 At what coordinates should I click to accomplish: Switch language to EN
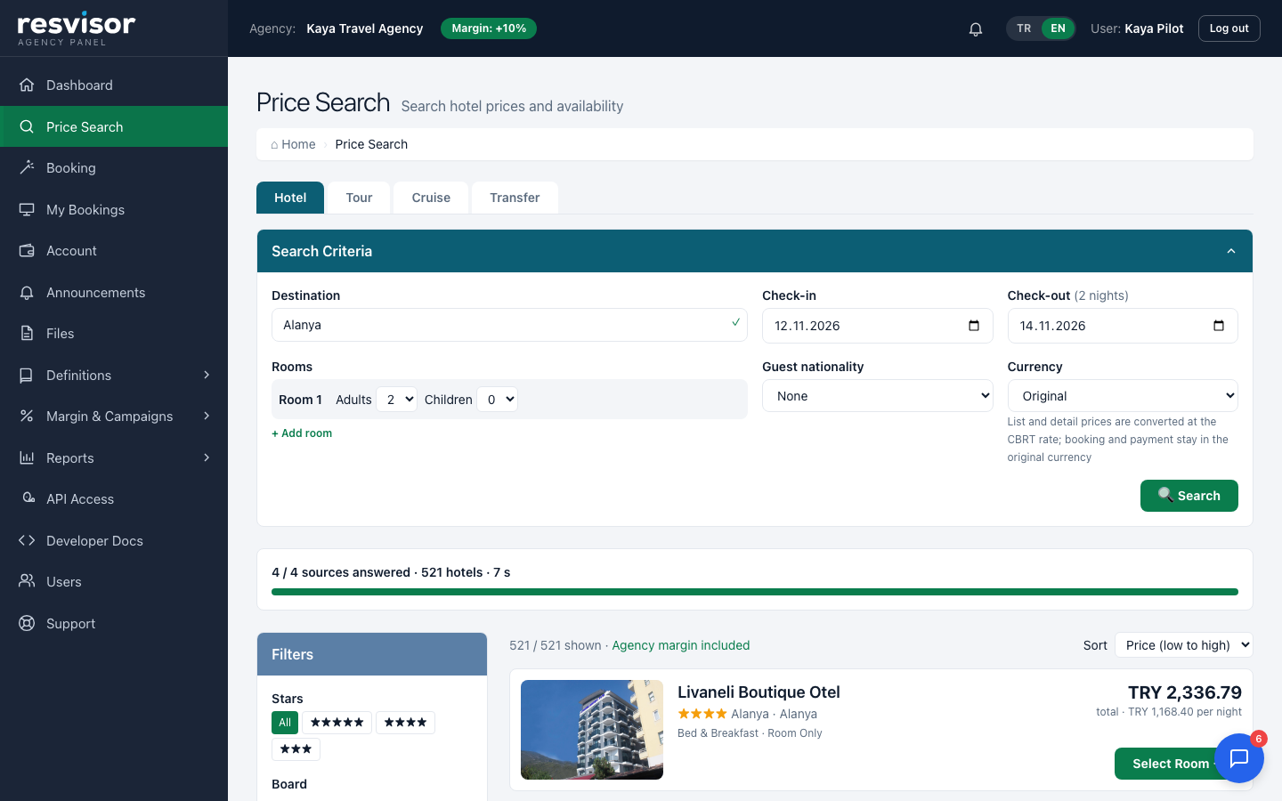[1058, 28]
